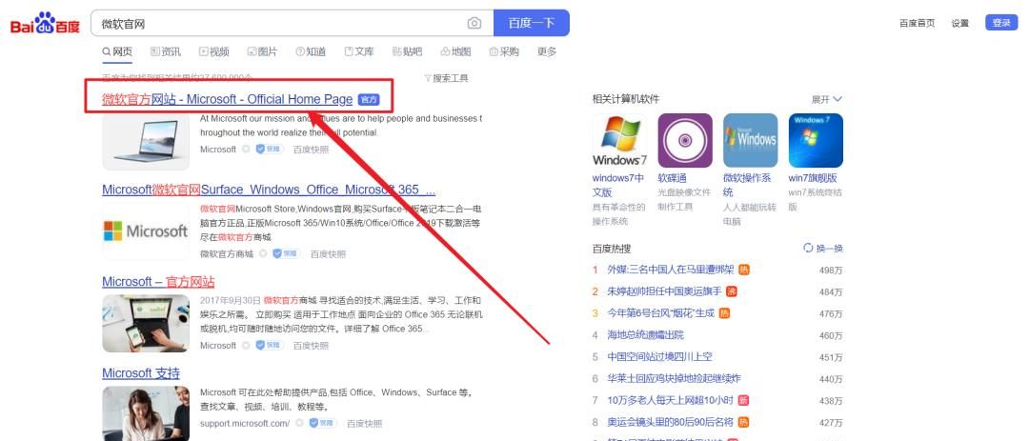Open hot search 朱婷赵帅担任中国奥运旗手
Screen dimensions: 1029x441
click(664, 291)
